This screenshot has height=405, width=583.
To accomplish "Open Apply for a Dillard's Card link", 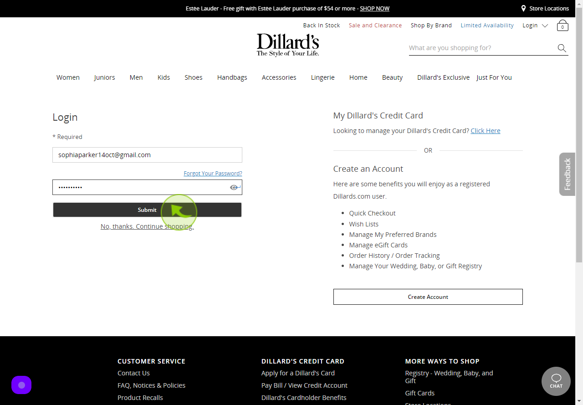I will [x=298, y=373].
